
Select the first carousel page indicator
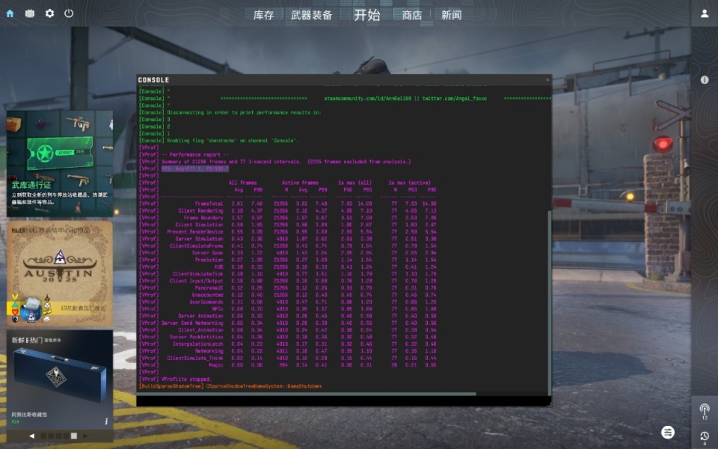pyautogui.click(x=43, y=436)
